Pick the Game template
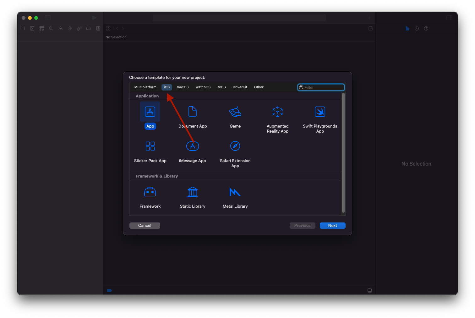This screenshot has height=318, width=475. [x=235, y=112]
